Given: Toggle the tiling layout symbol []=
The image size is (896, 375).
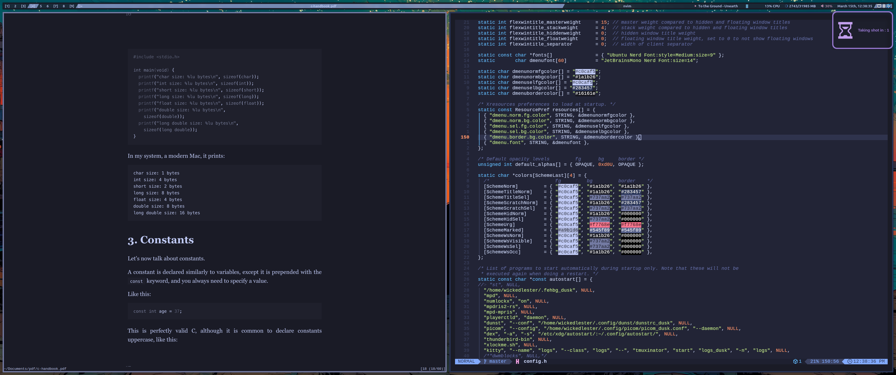Looking at the screenshot, I should pyautogui.click(x=80, y=6).
